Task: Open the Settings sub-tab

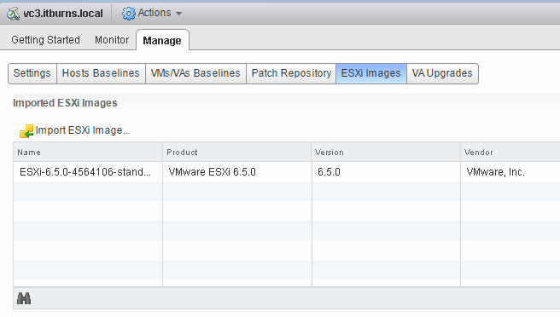Action: (32, 73)
